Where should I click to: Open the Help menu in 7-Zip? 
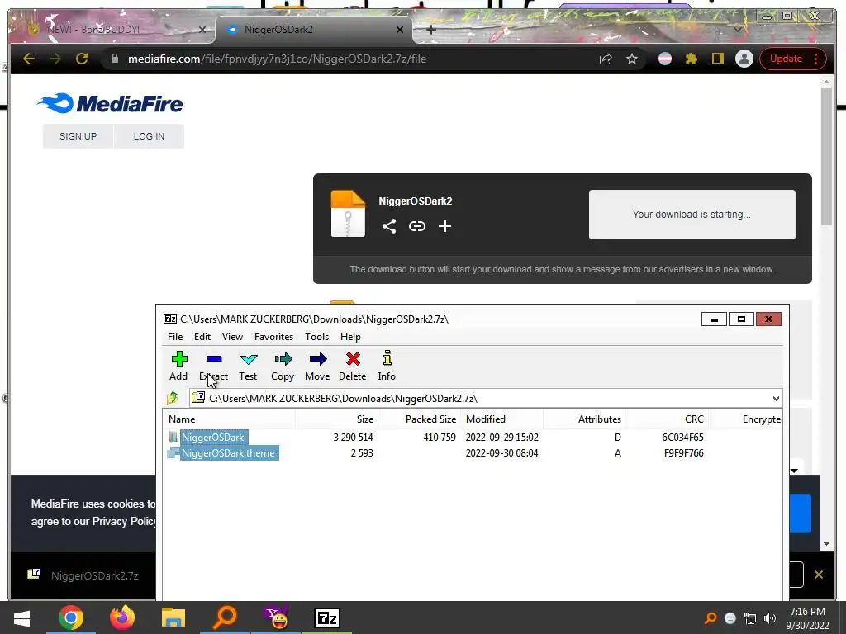click(350, 337)
